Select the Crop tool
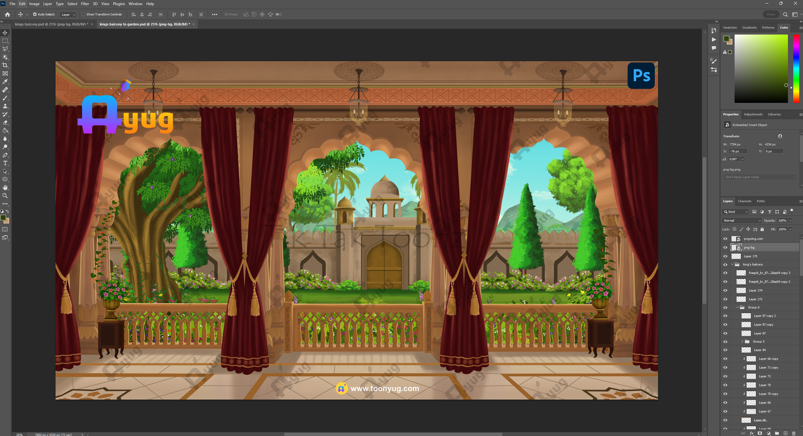 pyautogui.click(x=5, y=65)
